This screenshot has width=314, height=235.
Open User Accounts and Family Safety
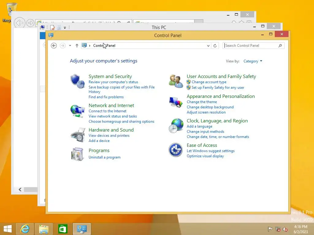pyautogui.click(x=221, y=76)
